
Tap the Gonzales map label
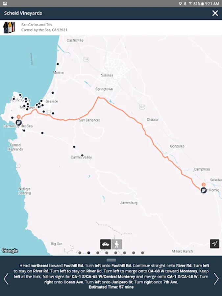(177, 146)
